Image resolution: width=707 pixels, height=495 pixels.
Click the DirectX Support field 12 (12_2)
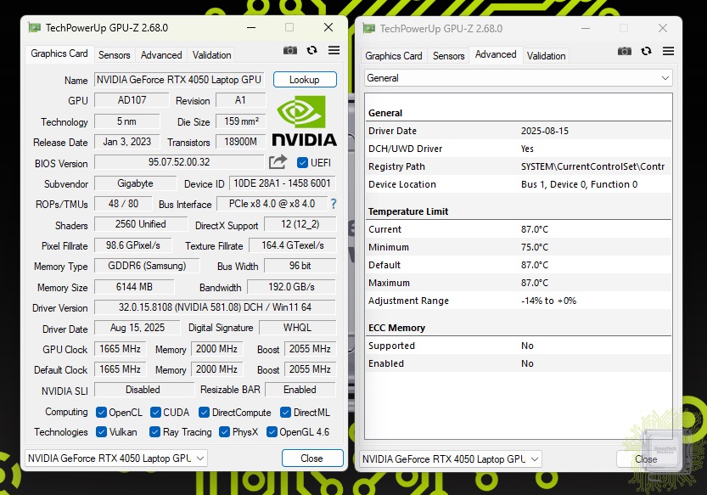300,224
